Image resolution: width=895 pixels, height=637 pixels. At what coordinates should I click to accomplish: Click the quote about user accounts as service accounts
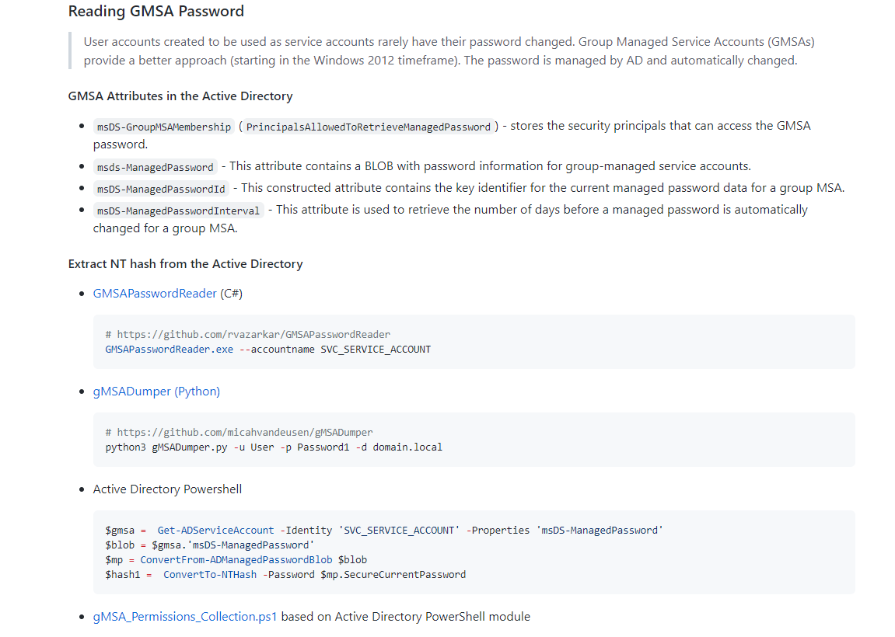(449, 50)
